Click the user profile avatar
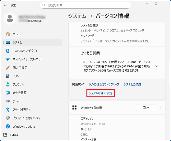The width and height of the screenshot is (171, 141). 10,18
